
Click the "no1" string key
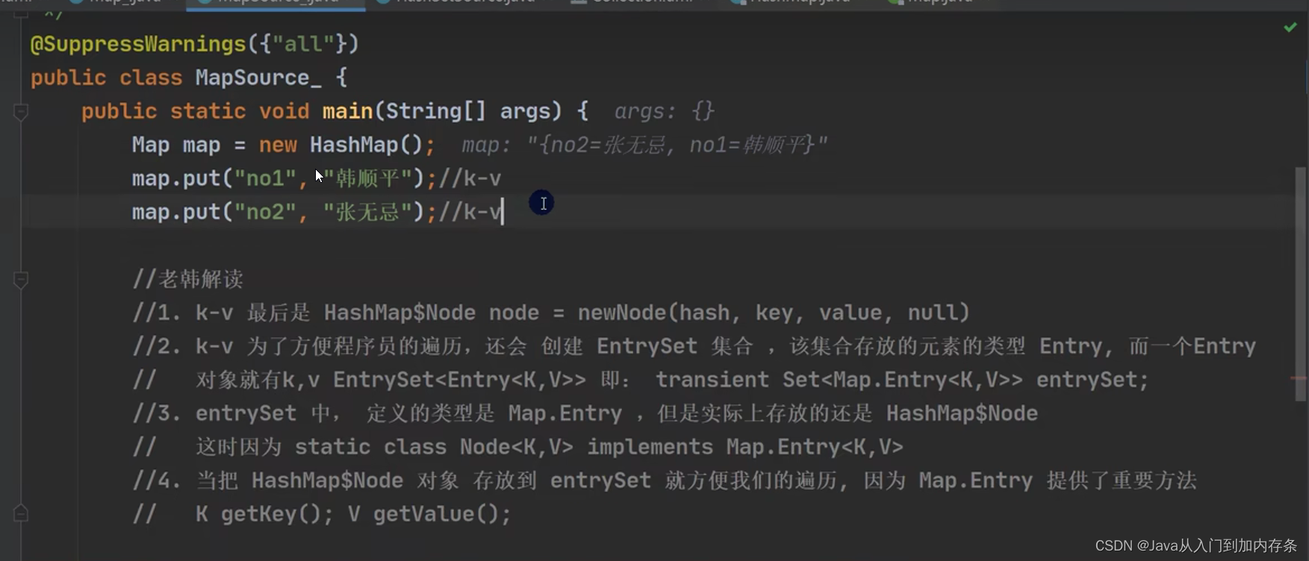[x=265, y=178]
